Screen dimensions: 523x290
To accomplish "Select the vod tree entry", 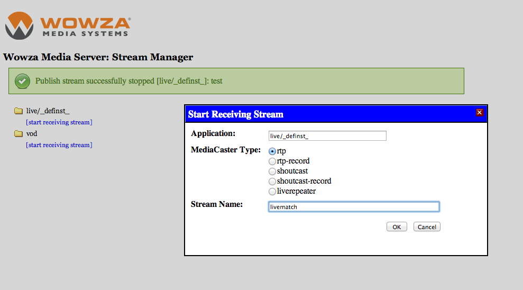I will (32, 133).
